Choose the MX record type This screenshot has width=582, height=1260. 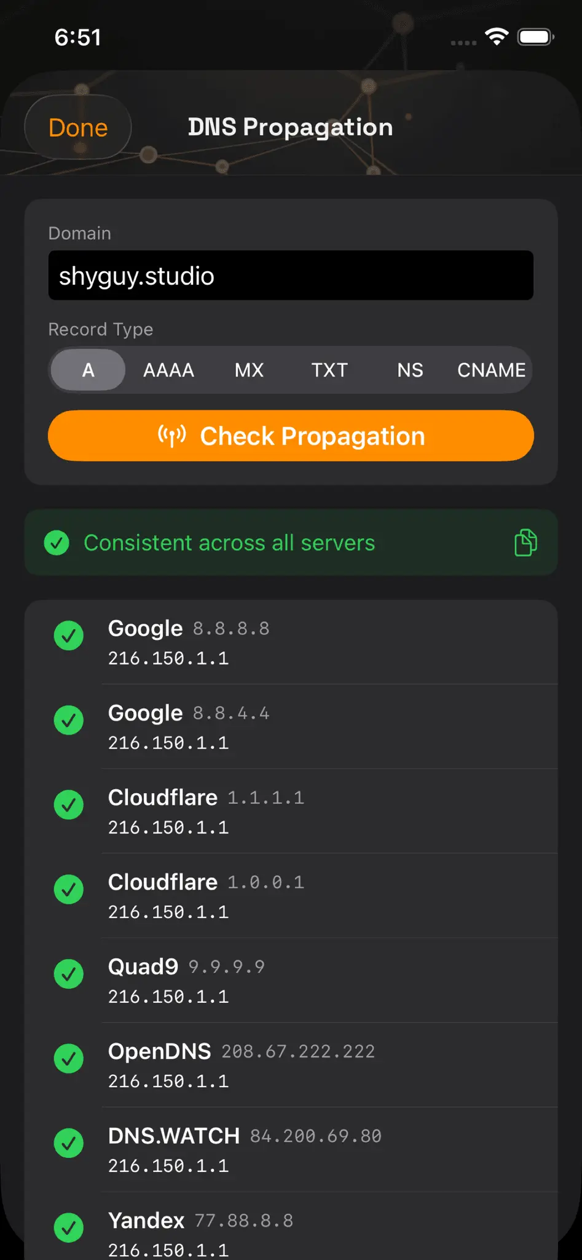click(x=249, y=370)
